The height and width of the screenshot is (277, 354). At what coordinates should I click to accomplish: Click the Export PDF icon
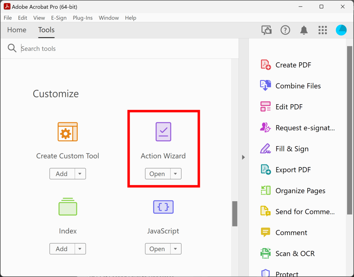coord(265,170)
